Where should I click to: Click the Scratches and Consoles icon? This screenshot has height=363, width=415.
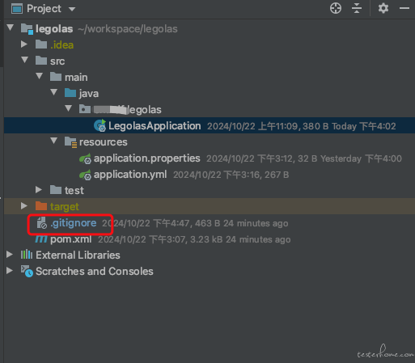[x=27, y=271]
